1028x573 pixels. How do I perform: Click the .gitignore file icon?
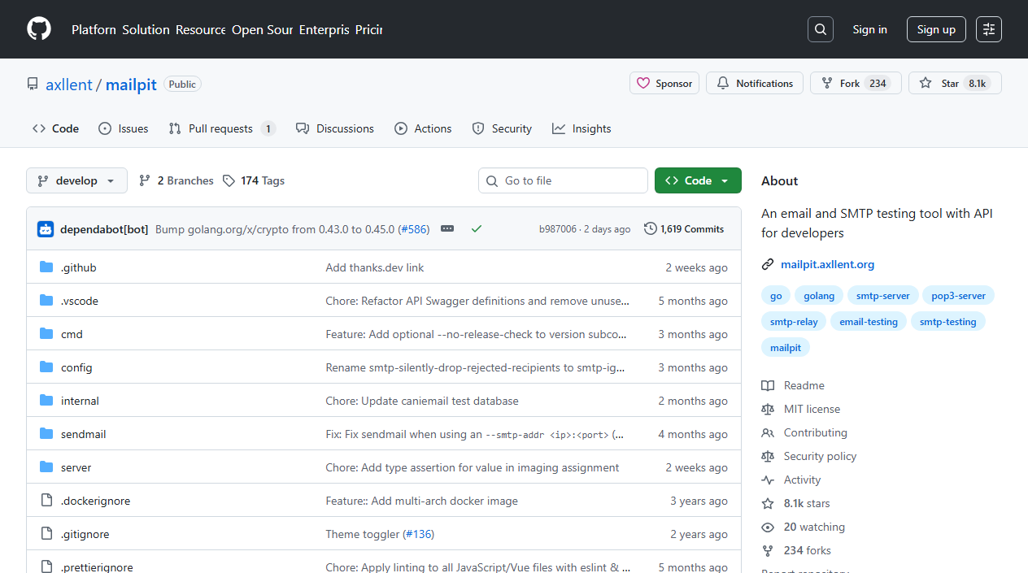46,534
